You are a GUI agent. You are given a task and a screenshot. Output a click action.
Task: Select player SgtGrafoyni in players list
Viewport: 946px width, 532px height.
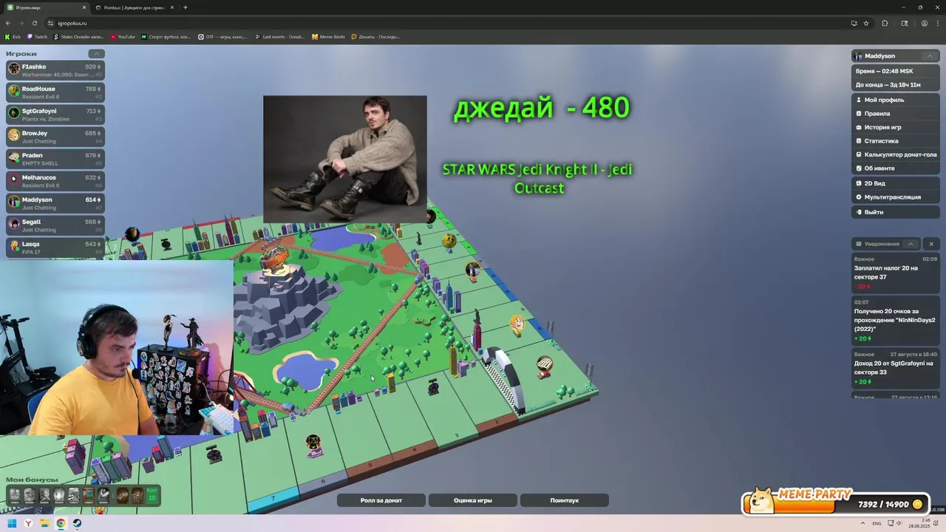55,115
